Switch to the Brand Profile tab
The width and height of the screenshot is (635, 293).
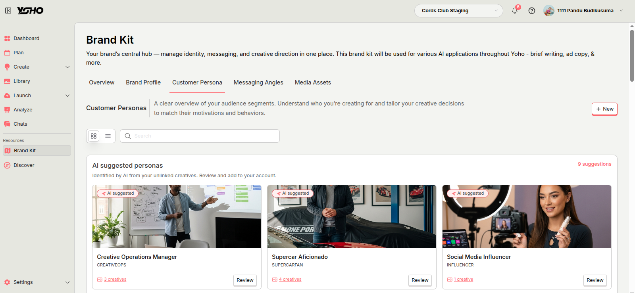pos(143,82)
